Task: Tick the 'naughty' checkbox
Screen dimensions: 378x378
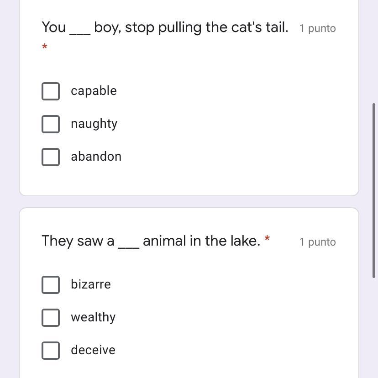Action: pos(51,124)
